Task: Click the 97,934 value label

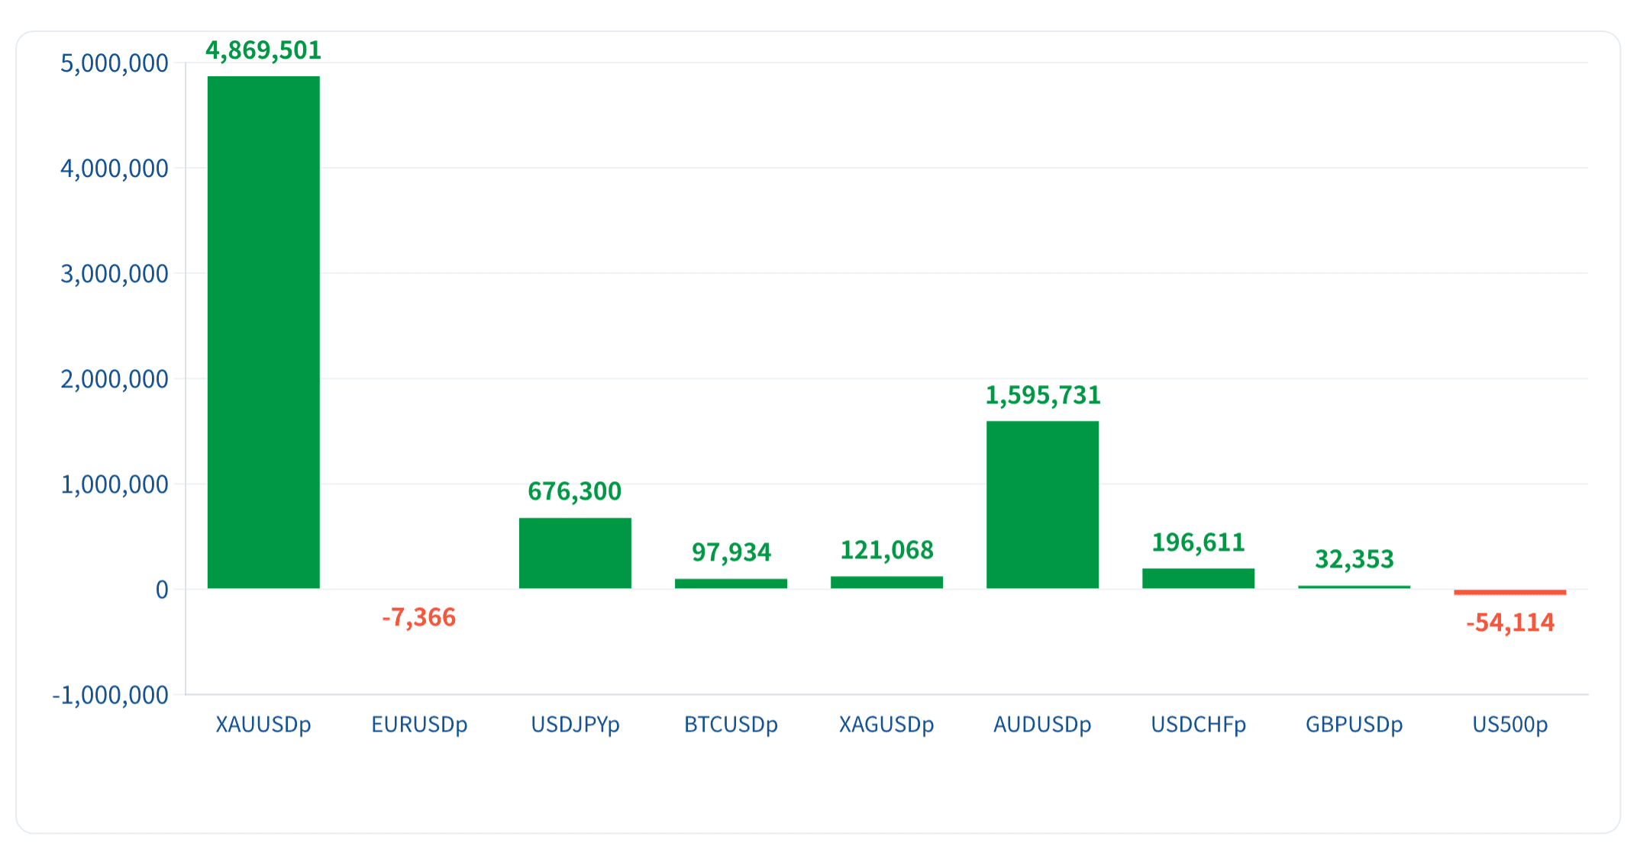Action: coord(731,552)
